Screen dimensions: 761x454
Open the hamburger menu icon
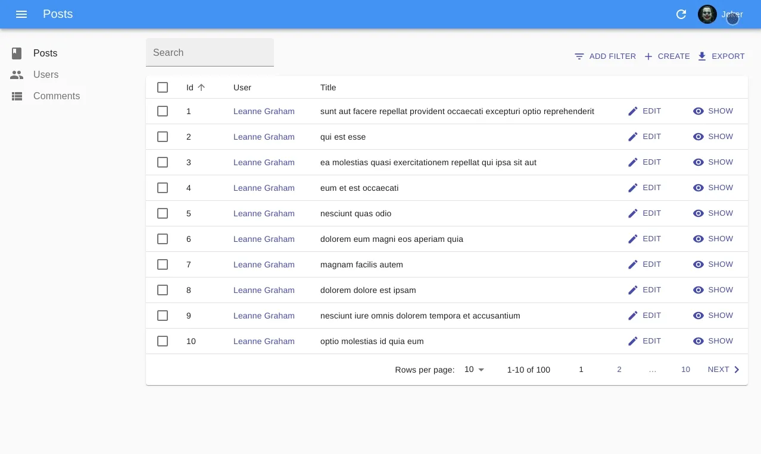pos(21,14)
